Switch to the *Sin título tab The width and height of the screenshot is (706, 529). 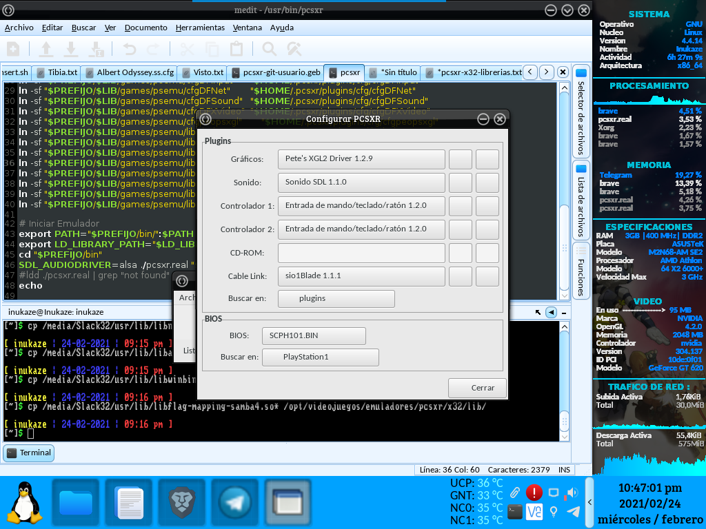coord(393,72)
